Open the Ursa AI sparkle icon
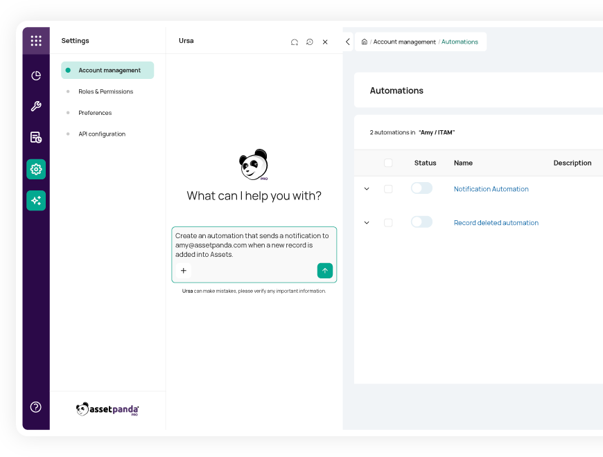This screenshot has width=603, height=457. tap(36, 200)
